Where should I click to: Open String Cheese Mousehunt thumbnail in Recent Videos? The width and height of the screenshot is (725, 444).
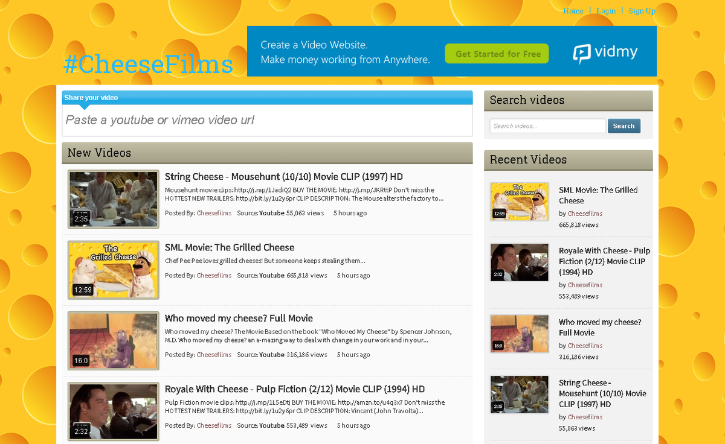520,395
